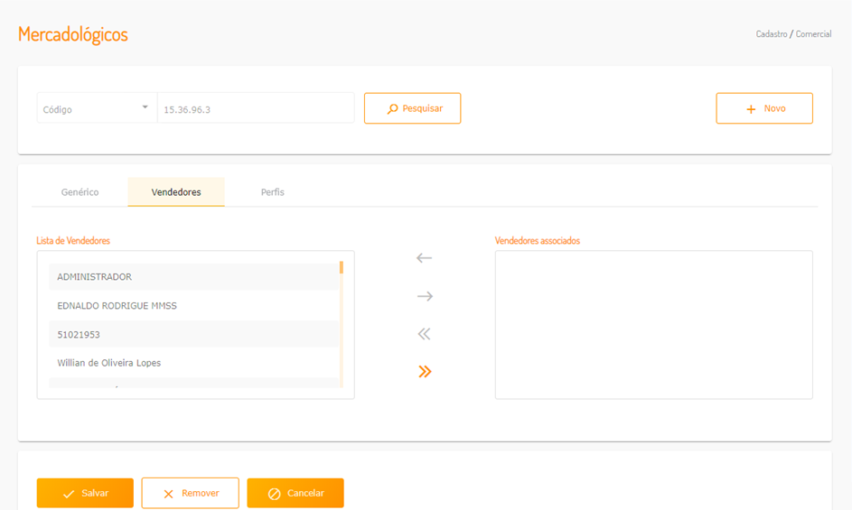The image size is (852, 510).
Task: Open the Perfis tab
Action: coord(272,191)
